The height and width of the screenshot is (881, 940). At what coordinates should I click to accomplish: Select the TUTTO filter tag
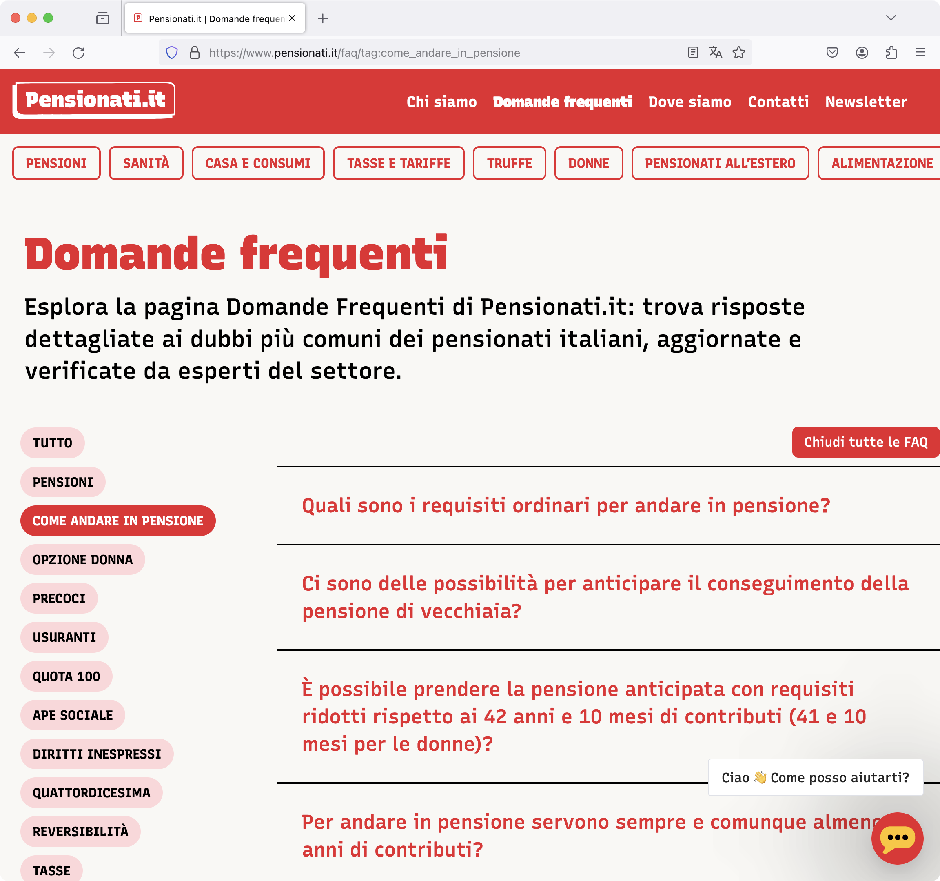coord(52,443)
